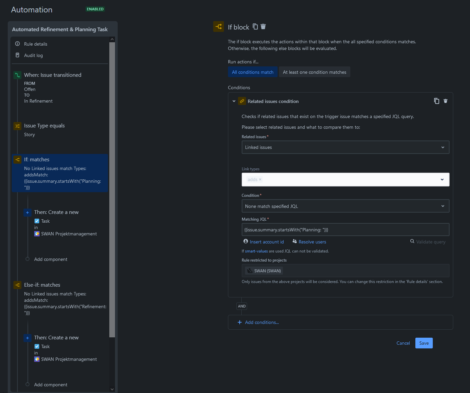Click the Cancel link
This screenshot has width=470, height=393.
pos(403,343)
